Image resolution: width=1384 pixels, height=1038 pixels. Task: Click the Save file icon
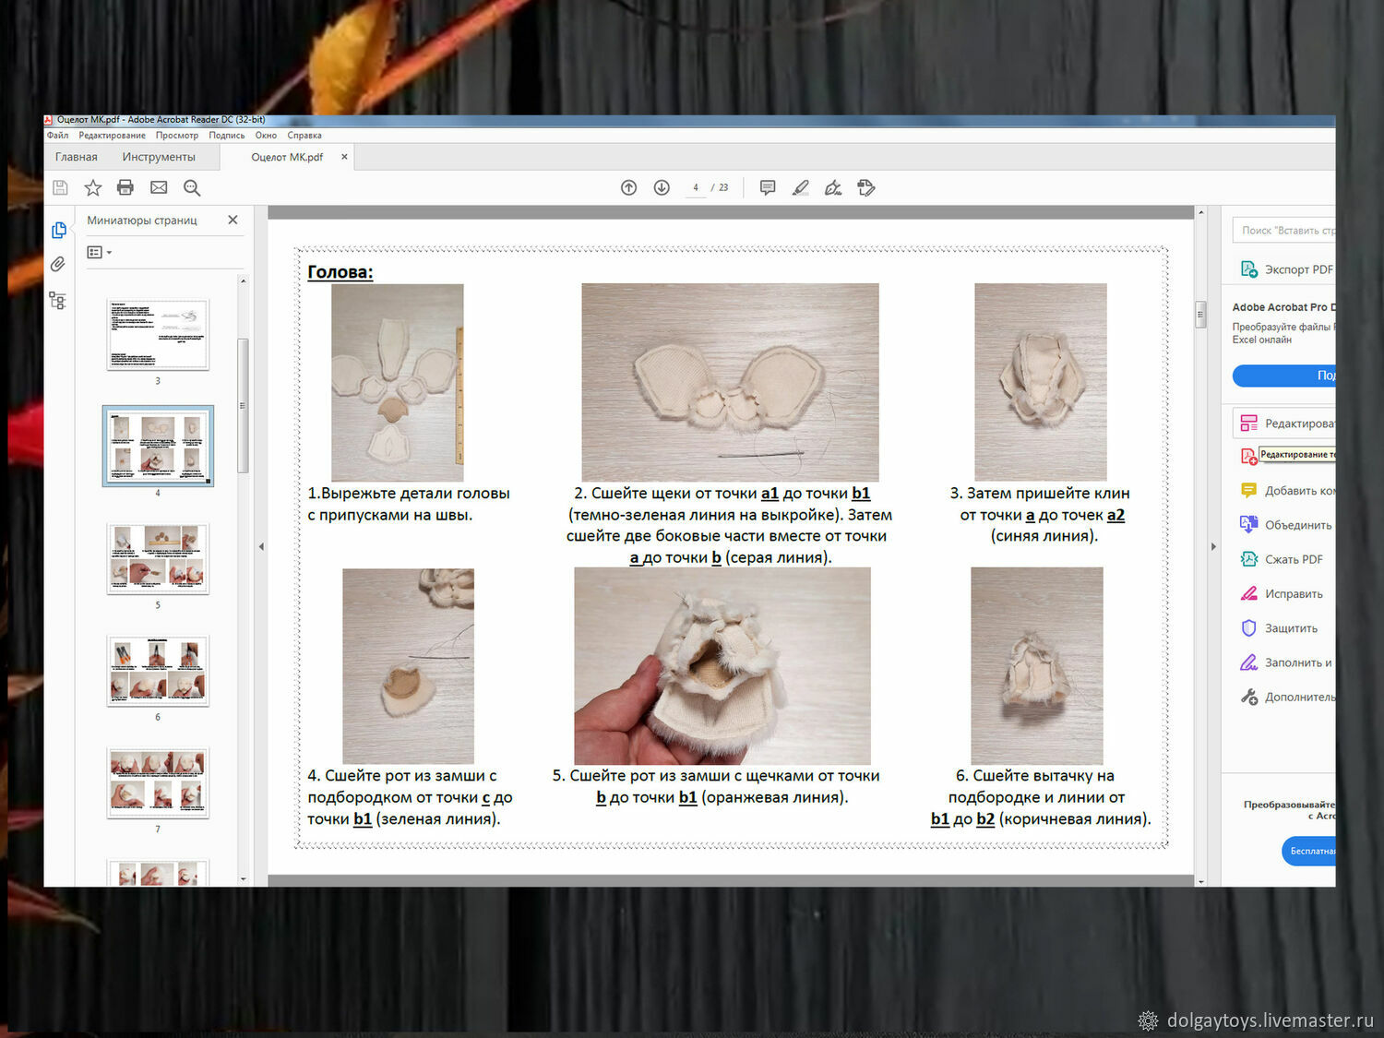click(60, 188)
